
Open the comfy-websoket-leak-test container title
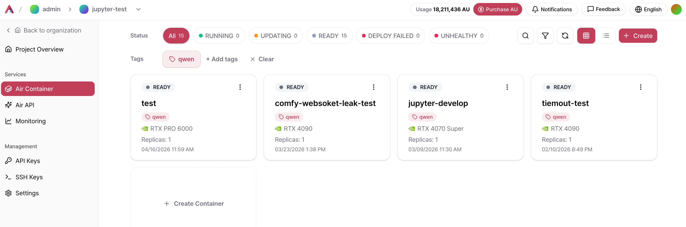pyautogui.click(x=325, y=103)
